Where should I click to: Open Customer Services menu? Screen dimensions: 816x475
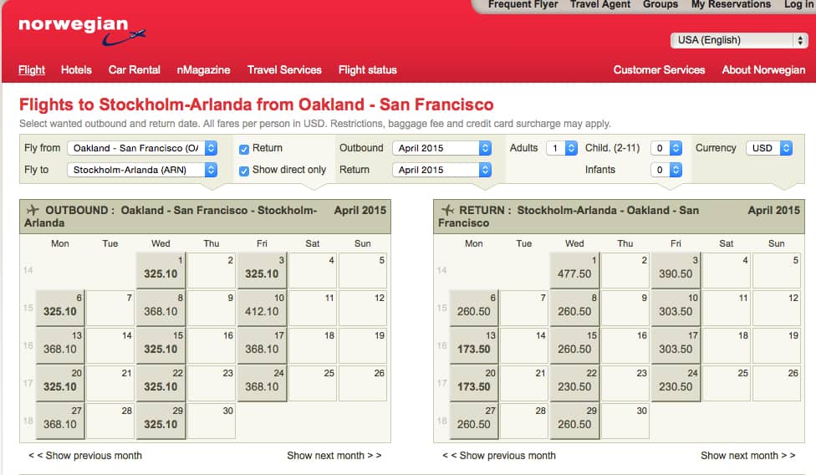point(659,69)
